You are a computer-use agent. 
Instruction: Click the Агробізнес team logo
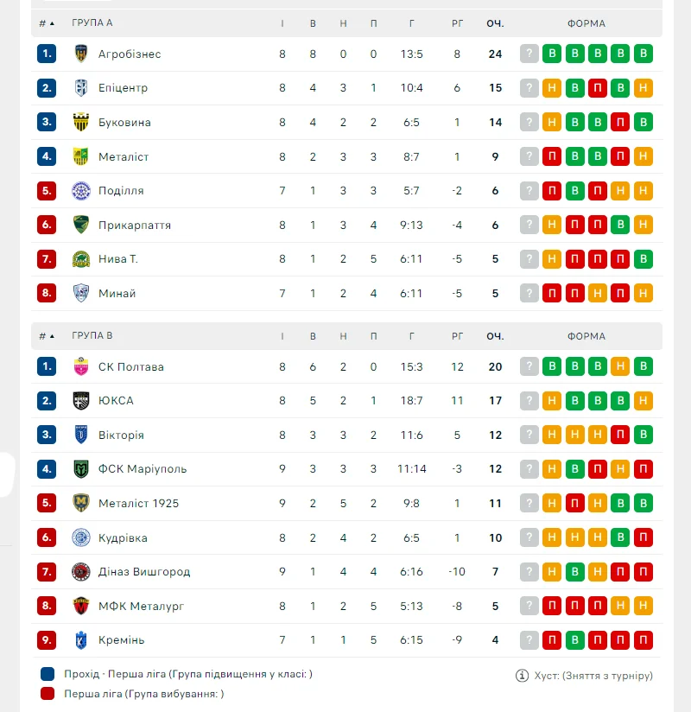(81, 54)
